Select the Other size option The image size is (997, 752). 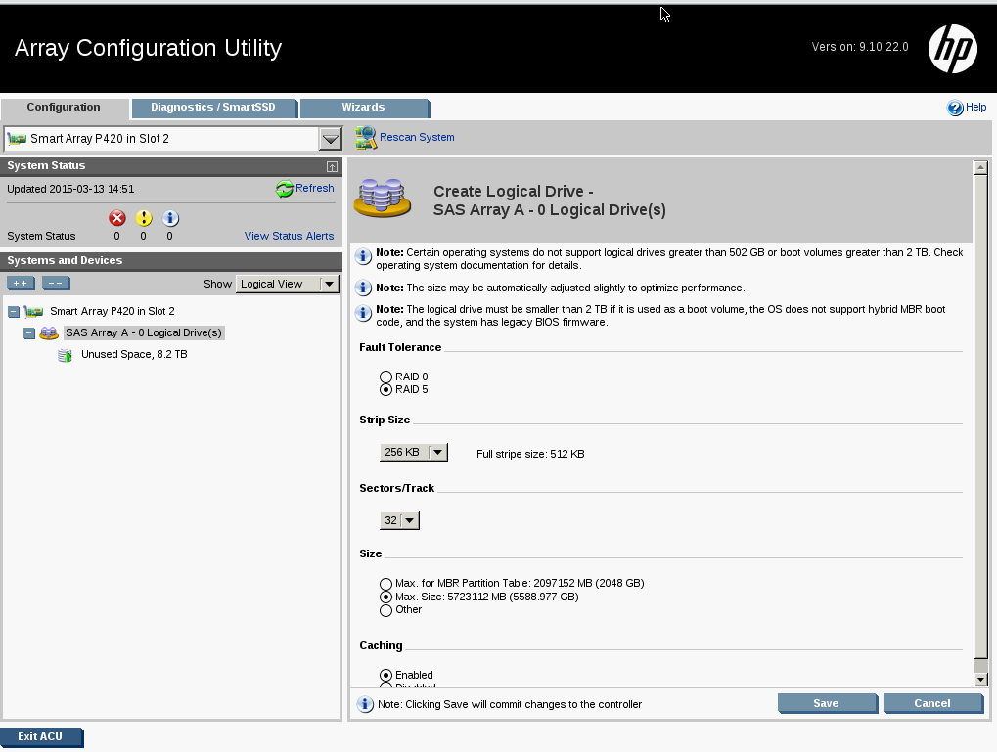[x=386, y=610]
